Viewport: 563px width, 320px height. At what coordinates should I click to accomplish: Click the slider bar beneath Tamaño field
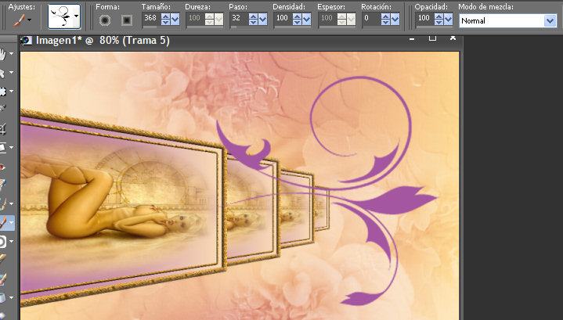coord(150,27)
